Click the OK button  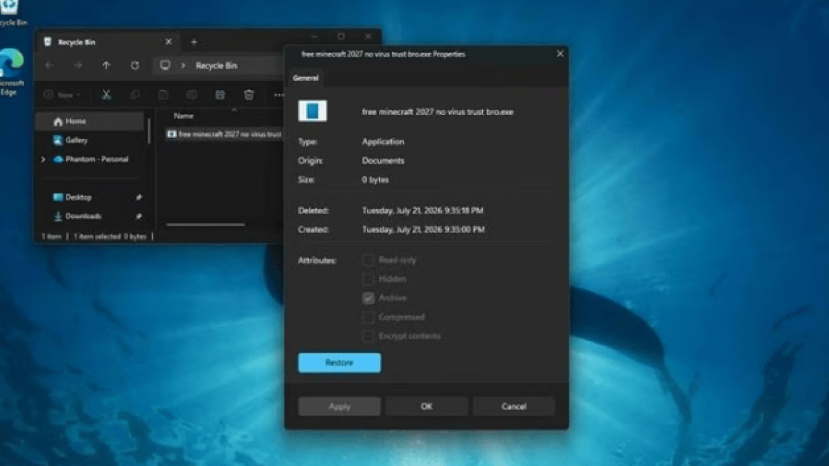tap(426, 406)
